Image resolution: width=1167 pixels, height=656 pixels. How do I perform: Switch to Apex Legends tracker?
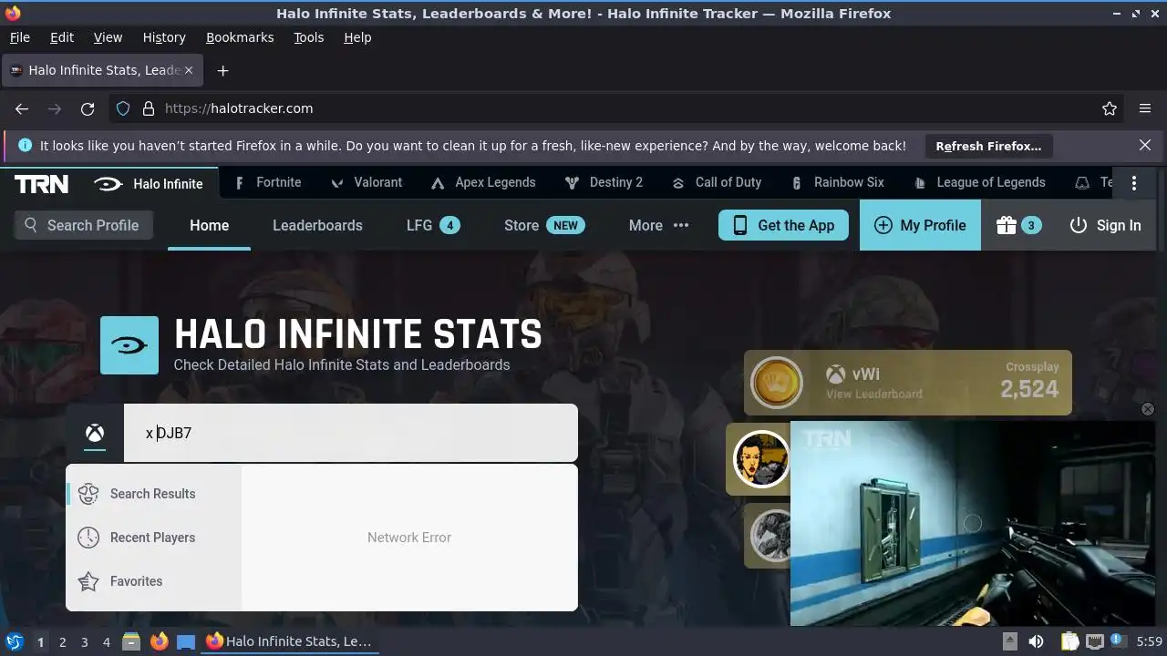pos(483,182)
